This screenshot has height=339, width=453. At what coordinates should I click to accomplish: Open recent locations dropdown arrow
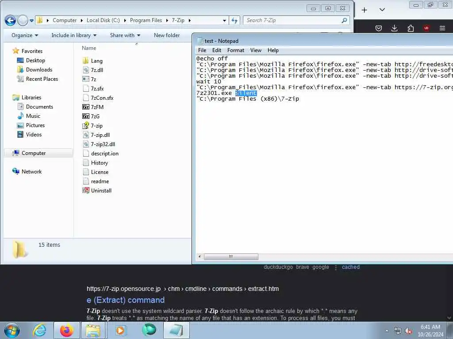(x=31, y=21)
